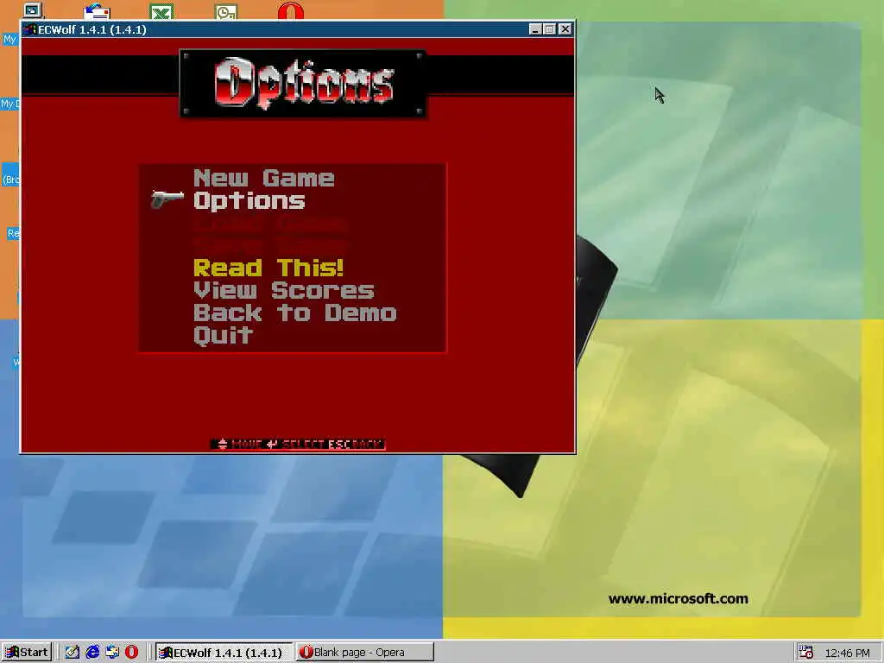Select Quit in the ECWolf menu
The width and height of the screenshot is (884, 663).
tap(224, 336)
